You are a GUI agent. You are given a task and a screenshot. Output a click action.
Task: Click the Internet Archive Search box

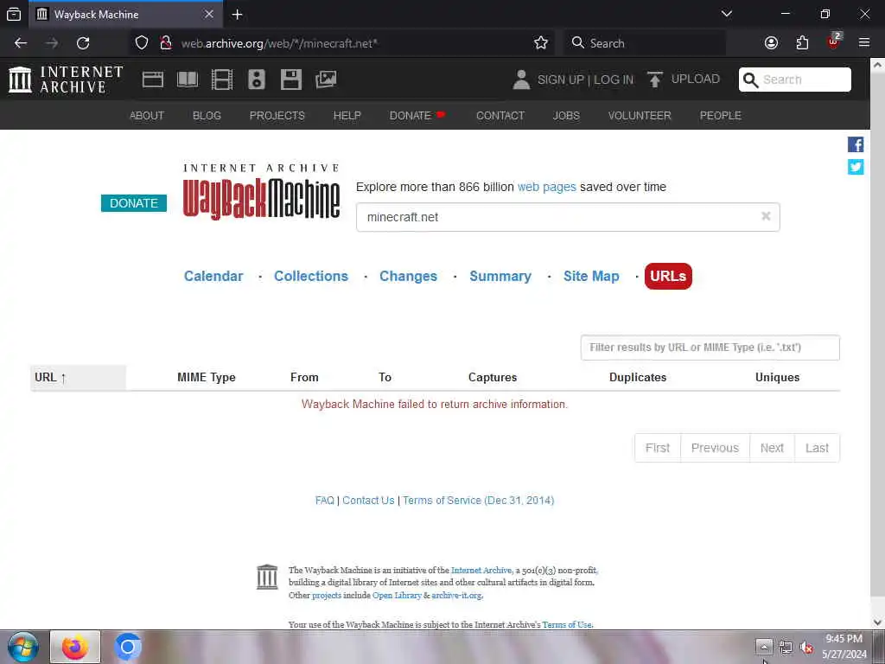[x=795, y=80]
